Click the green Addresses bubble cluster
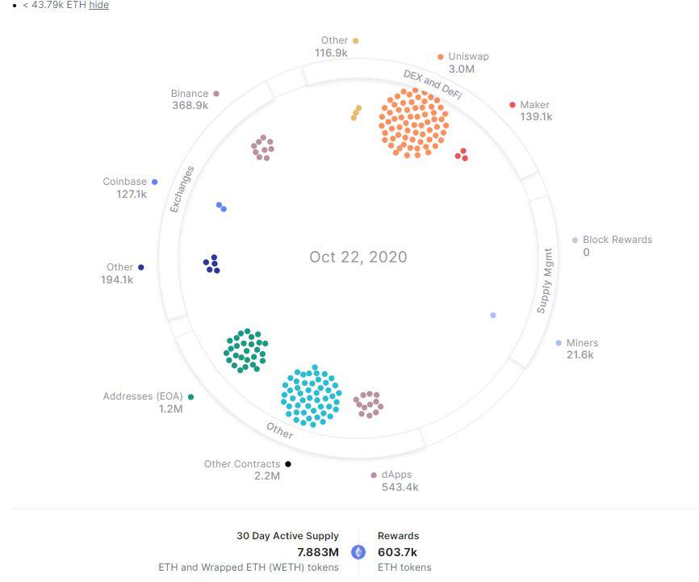Image resolution: width=699 pixels, height=582 pixels. click(245, 350)
